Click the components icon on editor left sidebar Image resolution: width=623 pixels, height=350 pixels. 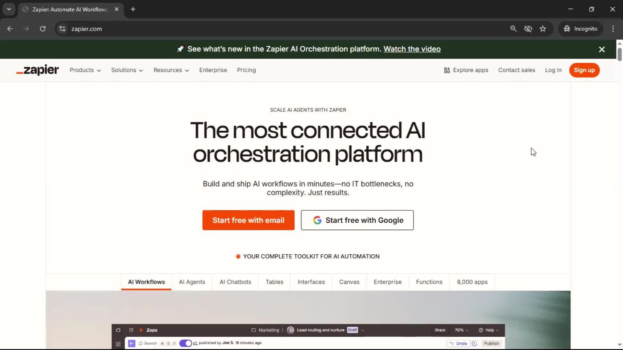coord(118,344)
